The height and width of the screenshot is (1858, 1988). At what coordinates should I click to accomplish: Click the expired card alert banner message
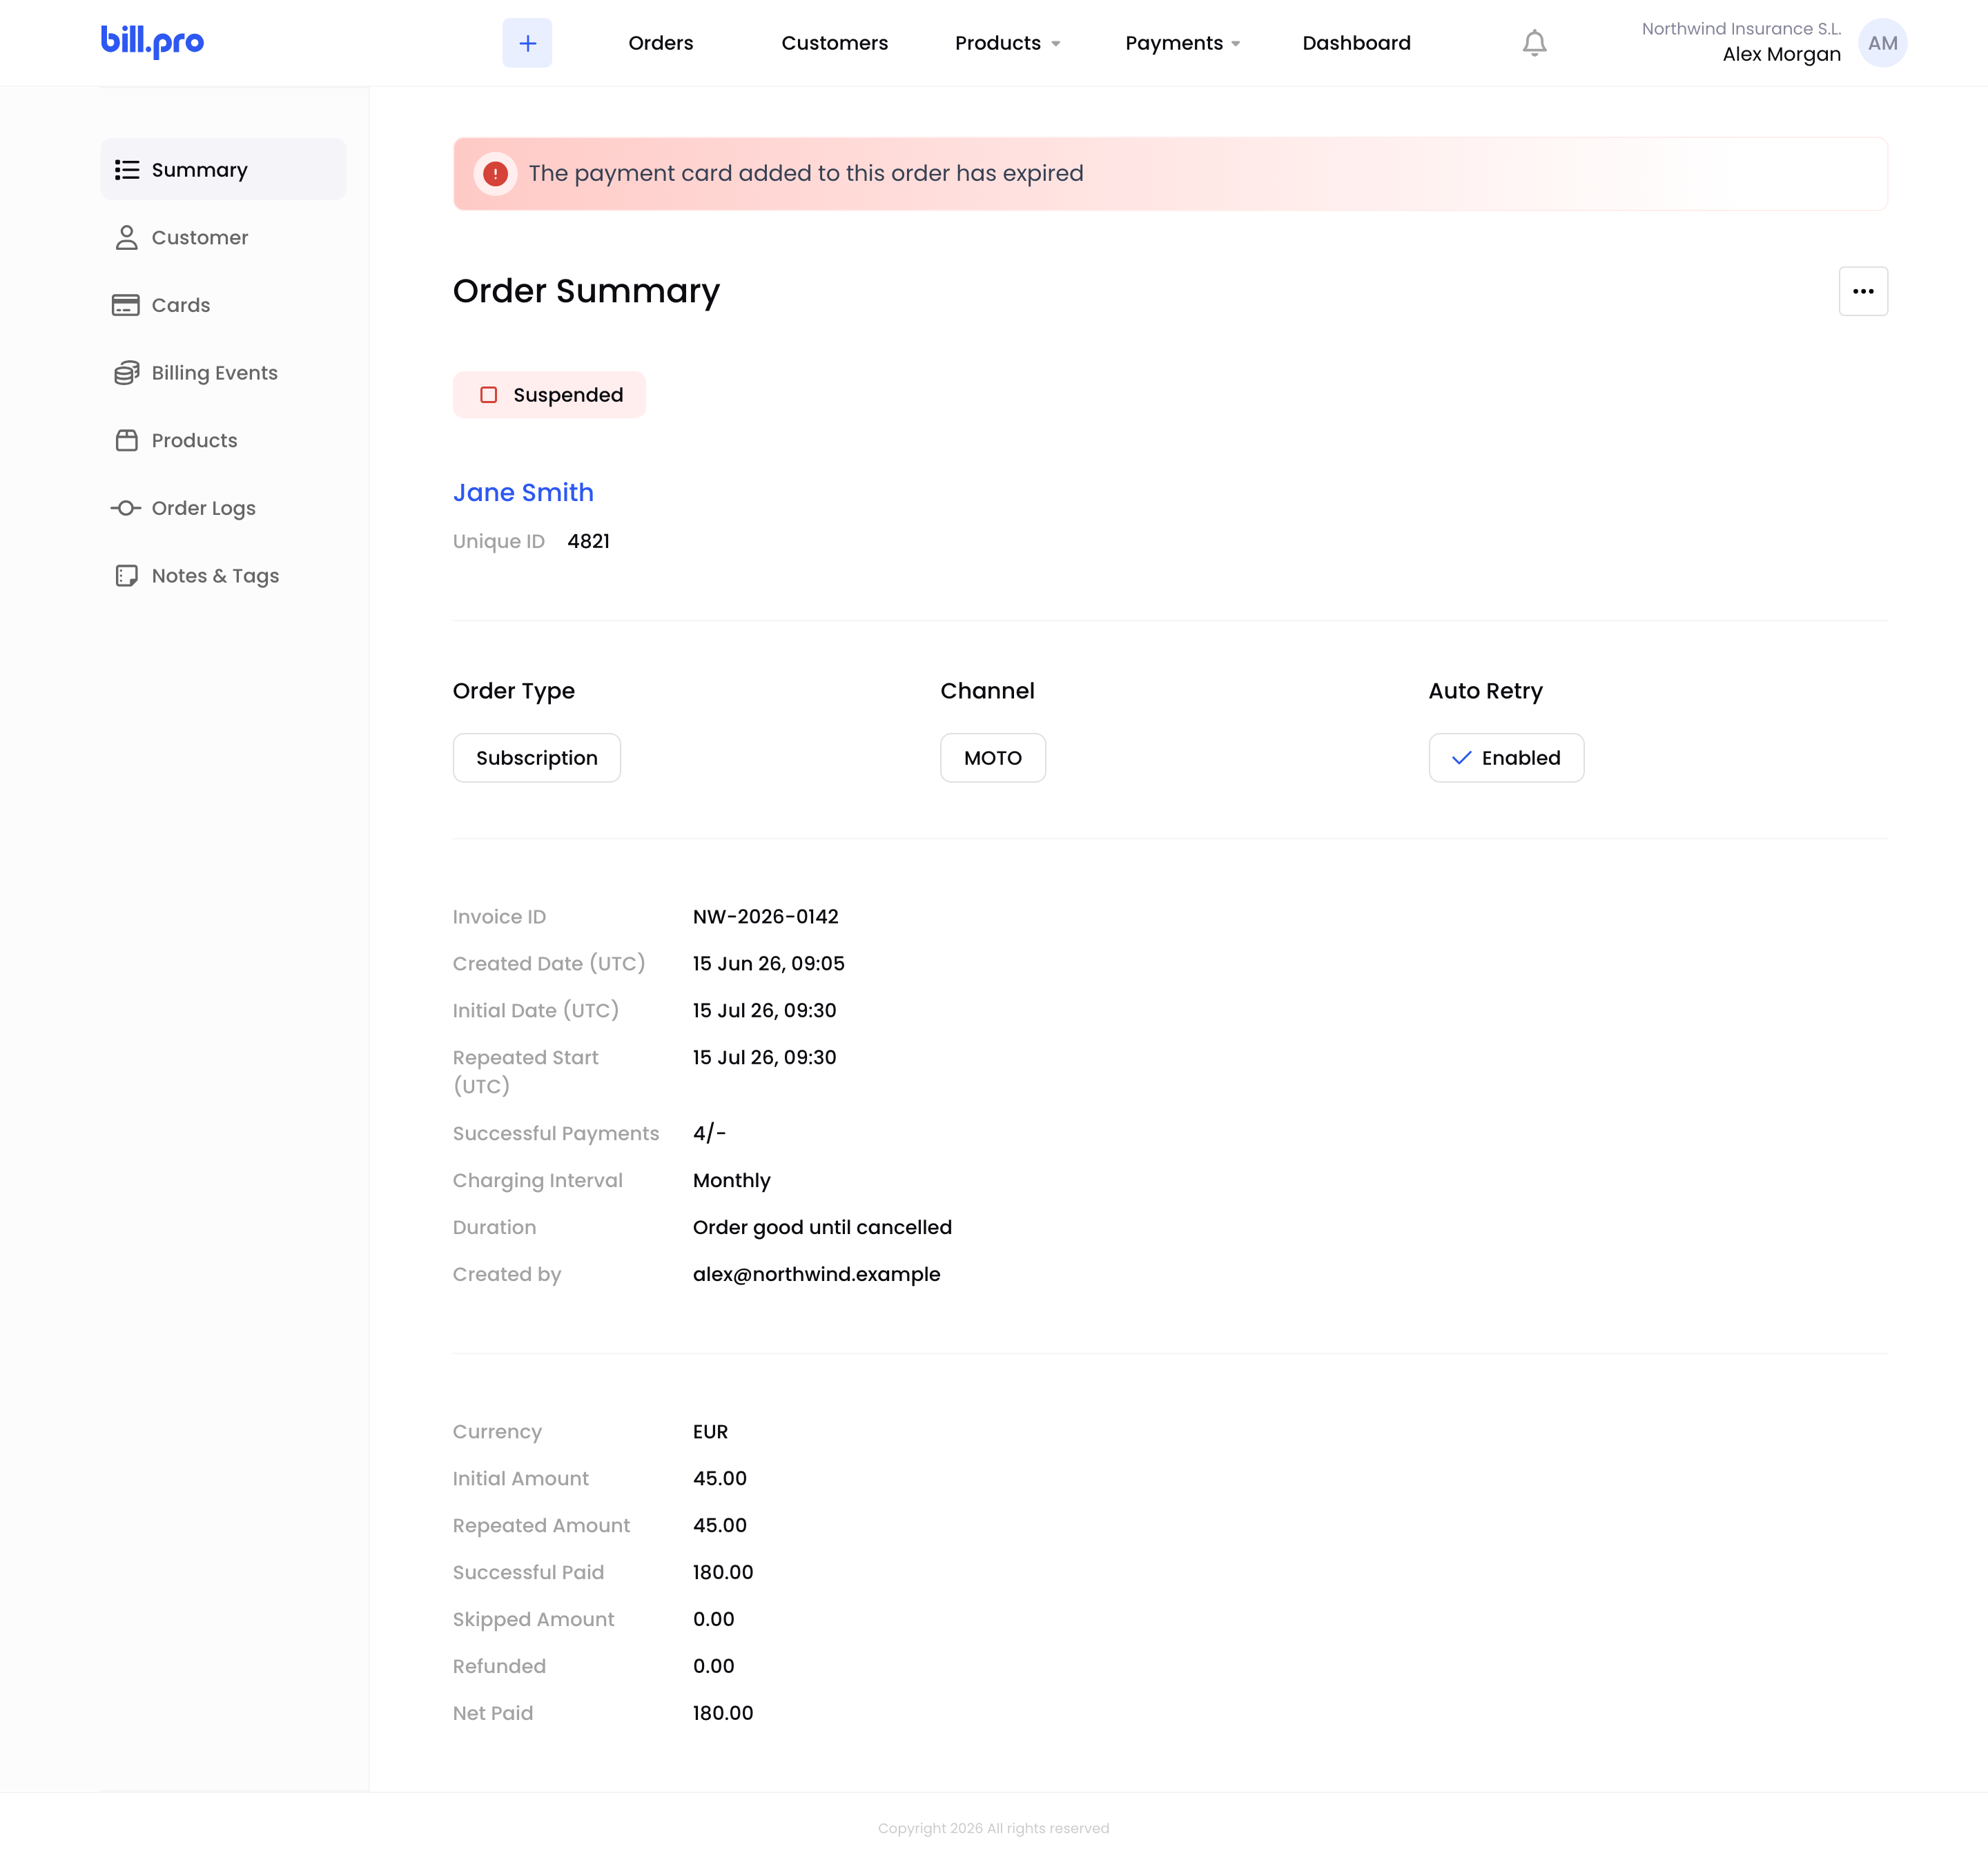(806, 174)
